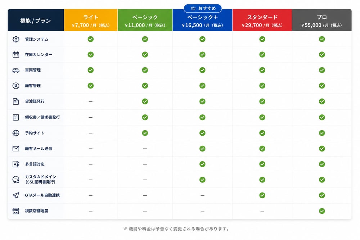Click the 複数店舗運営 feature label
360x240 pixels.
[x=37, y=211]
